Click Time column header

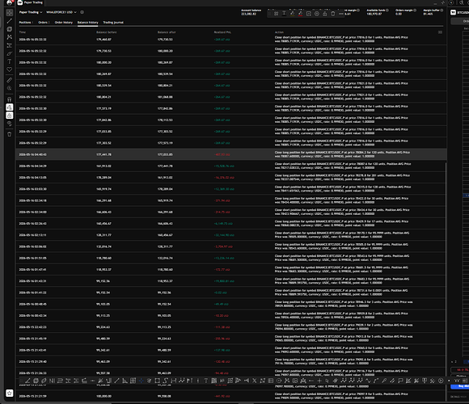tap(23, 32)
